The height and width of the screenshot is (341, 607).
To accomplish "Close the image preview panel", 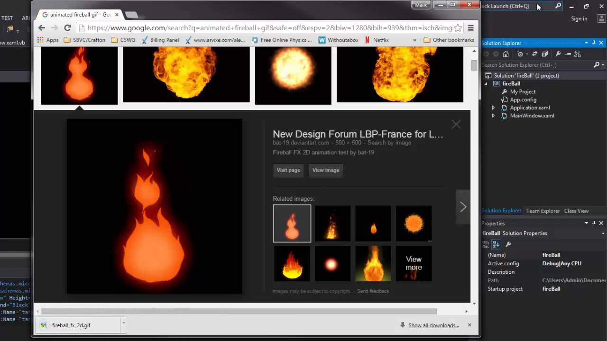I will pyautogui.click(x=456, y=125).
